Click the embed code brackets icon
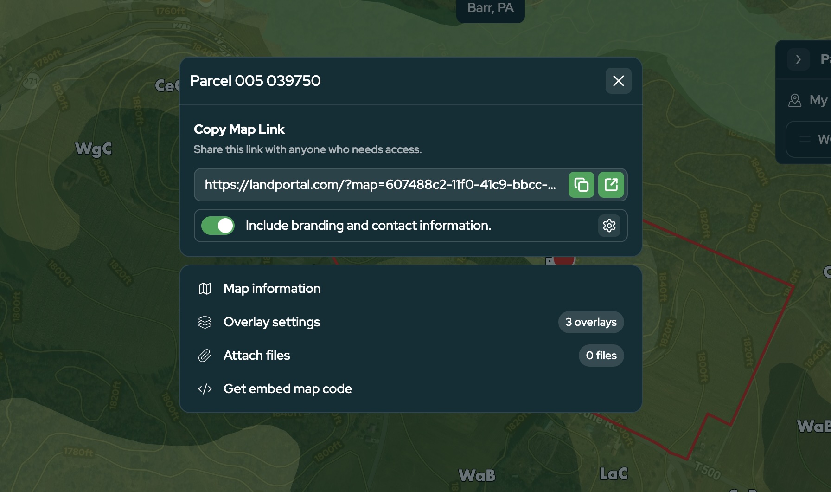This screenshot has height=492, width=831. coord(205,389)
